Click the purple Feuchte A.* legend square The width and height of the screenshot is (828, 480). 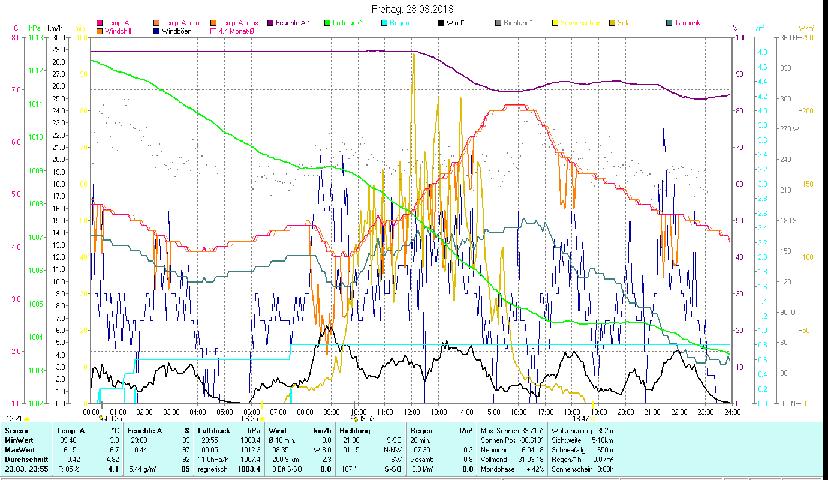coord(270,23)
